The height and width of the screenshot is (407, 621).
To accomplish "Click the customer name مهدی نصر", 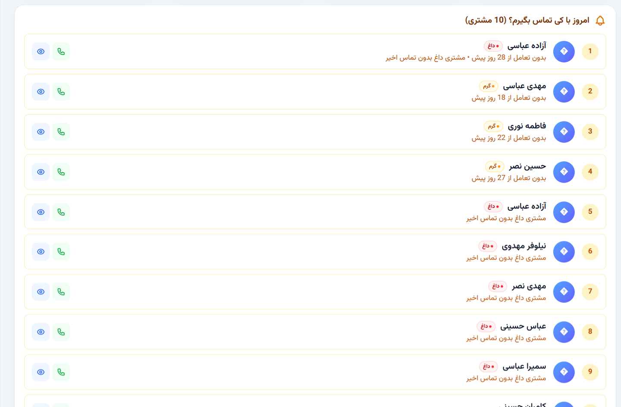I will [x=529, y=286].
